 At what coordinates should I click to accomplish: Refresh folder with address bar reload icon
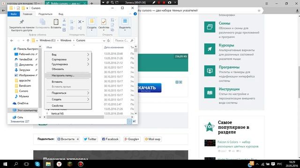(x=108, y=41)
